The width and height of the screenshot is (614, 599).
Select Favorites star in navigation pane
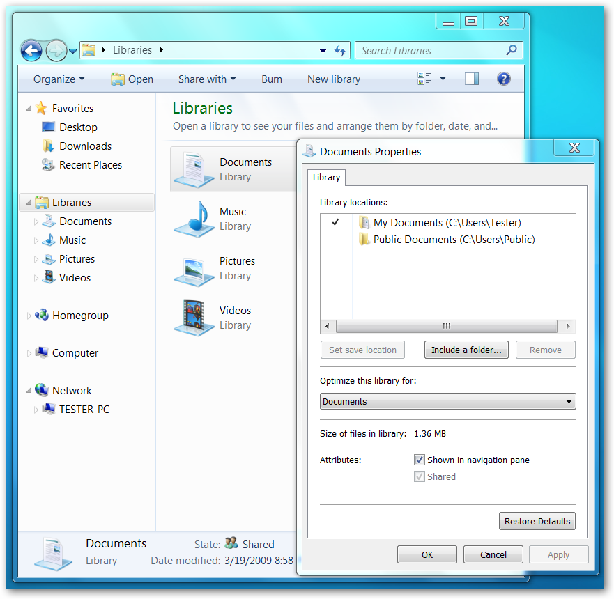41,108
